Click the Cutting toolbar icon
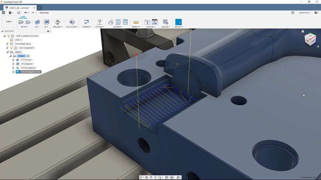 100,22
